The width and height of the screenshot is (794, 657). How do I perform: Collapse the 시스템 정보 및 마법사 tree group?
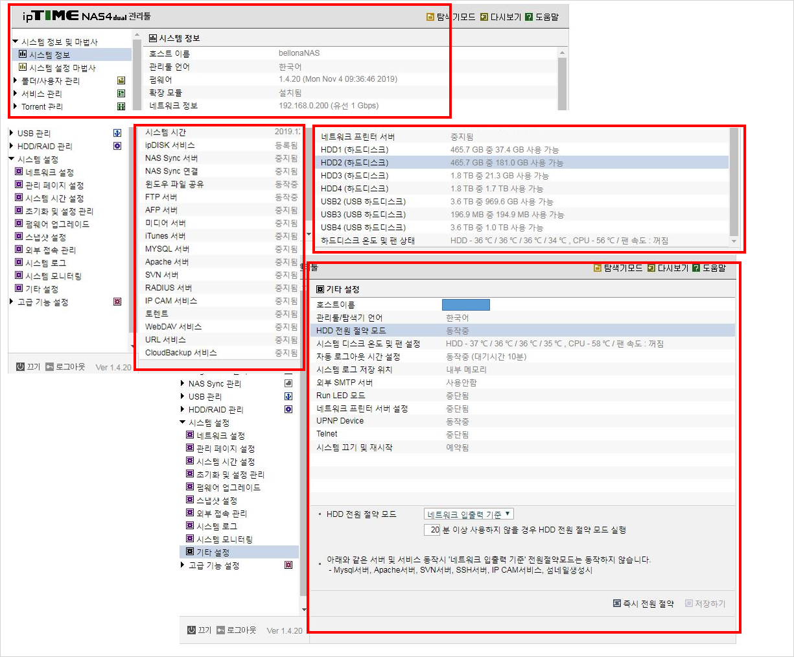coord(16,42)
